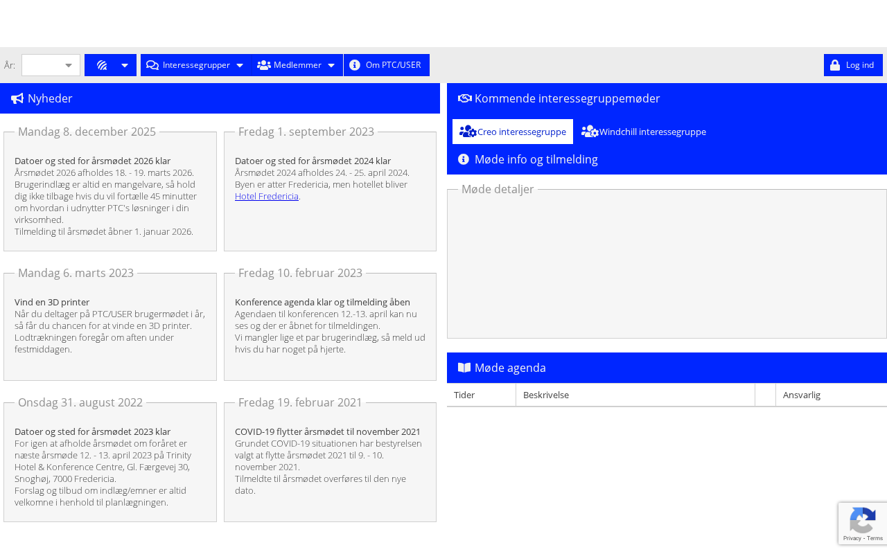Click the theme stripes icon button

[x=102, y=65]
